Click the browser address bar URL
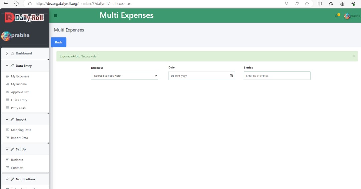This screenshot has height=189, width=361. coord(83,3)
